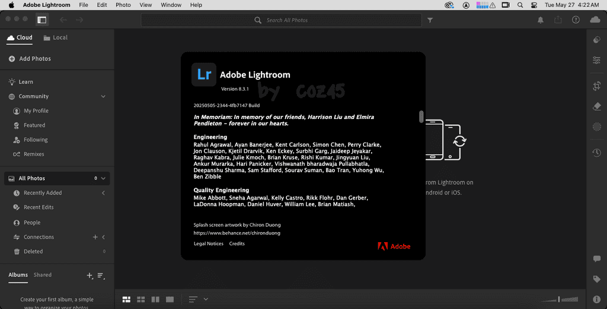Image resolution: width=607 pixels, height=309 pixels.
Task: Expand the All Photos chevron
Action: (103, 178)
